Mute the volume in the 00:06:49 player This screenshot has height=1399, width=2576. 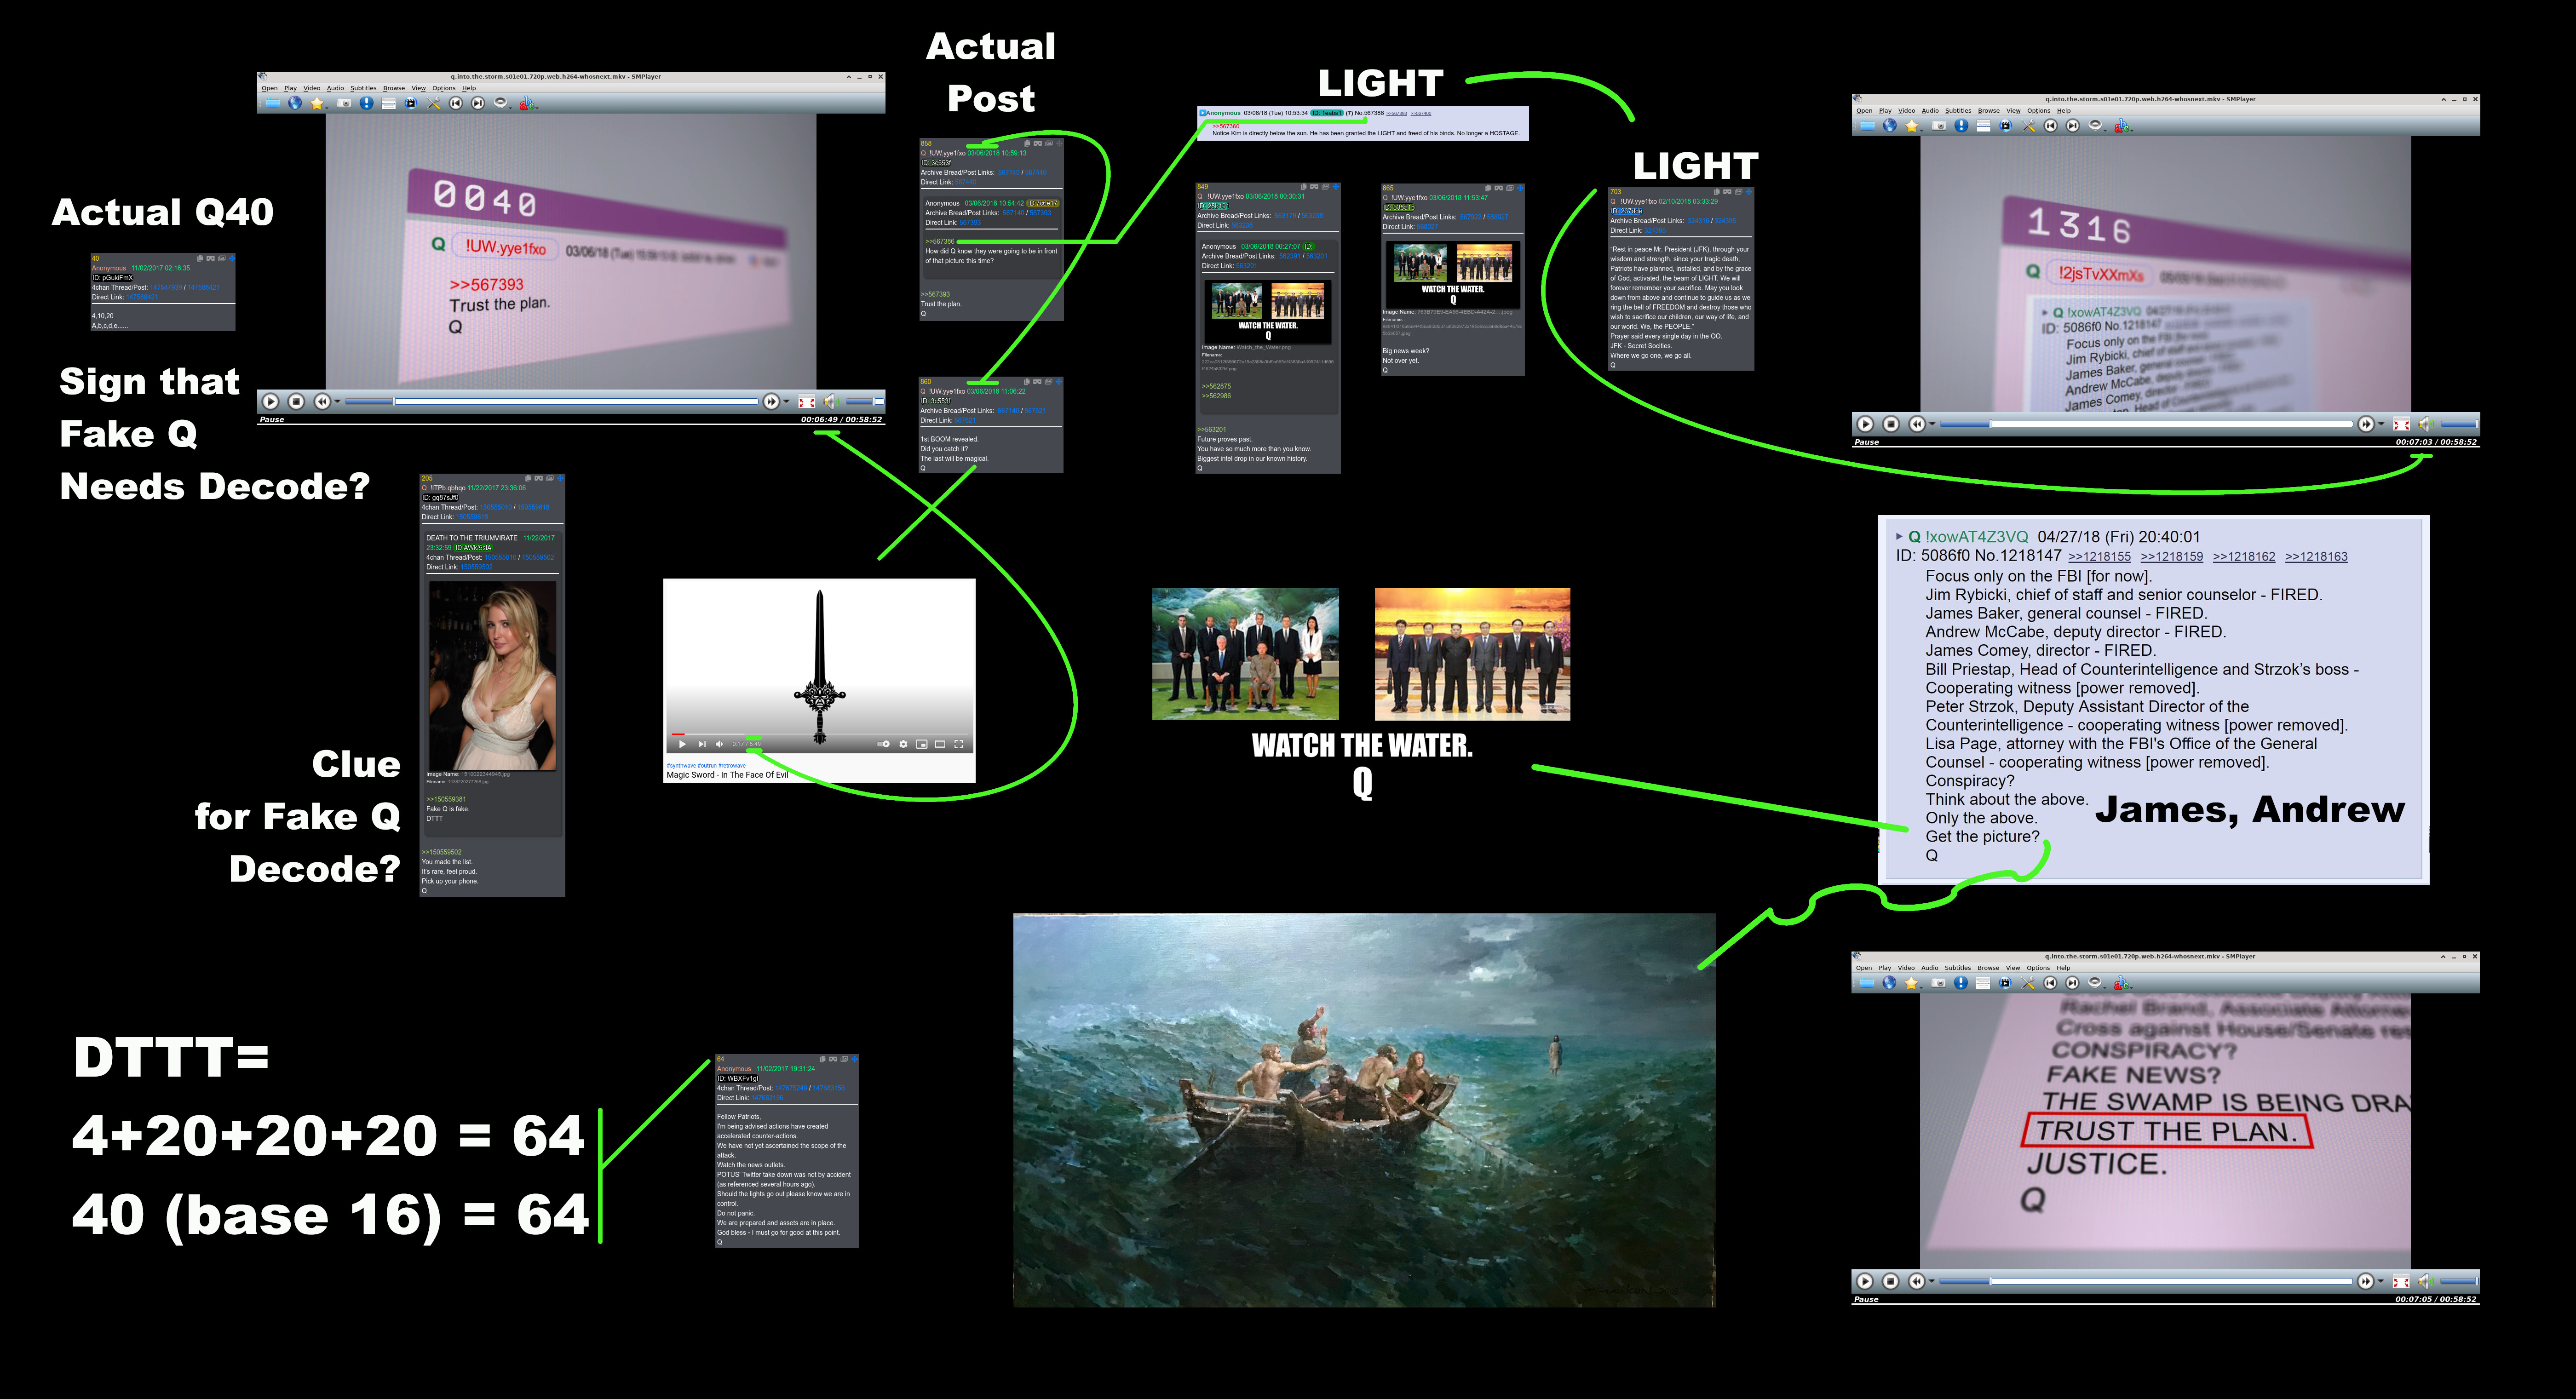831,401
